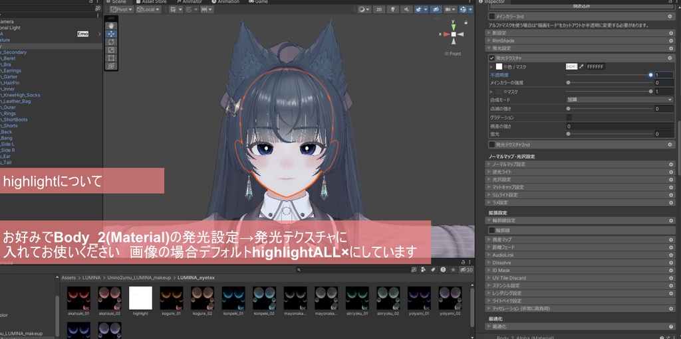Click the search-by-label tag icon in Project
Viewport: 681px width, 339px height.
click(433, 269)
